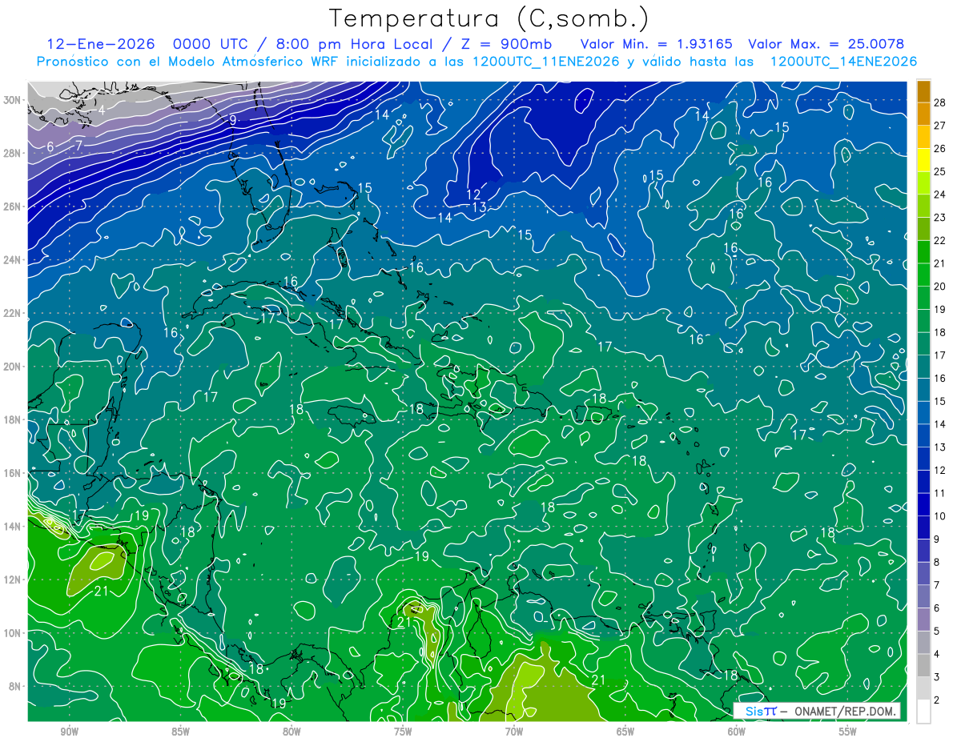Click the "22" label on the color scale

(x=939, y=240)
